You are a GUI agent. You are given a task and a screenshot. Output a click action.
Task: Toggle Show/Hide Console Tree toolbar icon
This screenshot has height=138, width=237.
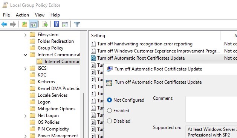(x=33, y=24)
